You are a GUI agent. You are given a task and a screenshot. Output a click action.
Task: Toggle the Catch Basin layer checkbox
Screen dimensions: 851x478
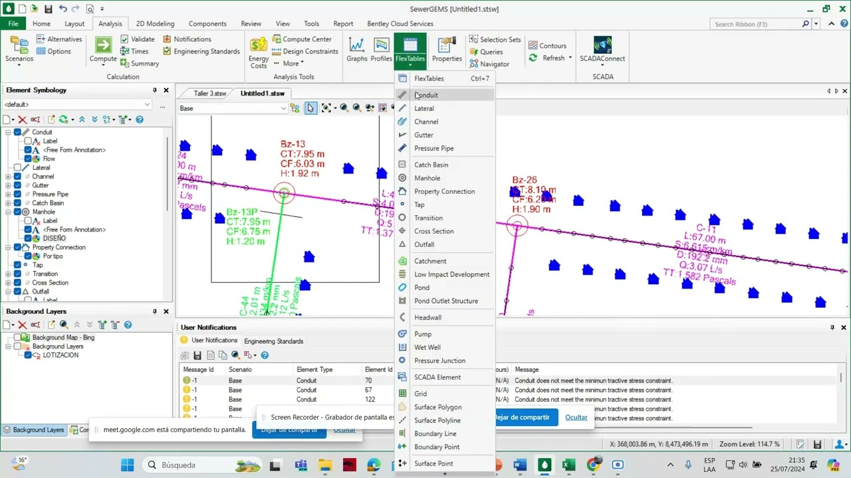coord(17,203)
